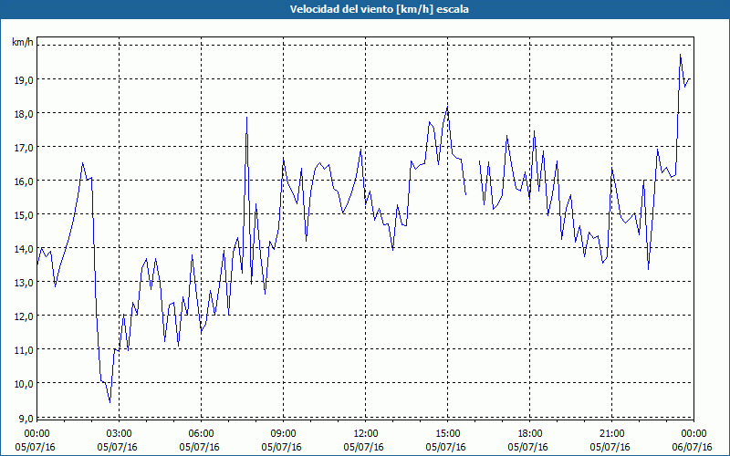Click the '9,0' y-axis label
The image size is (730, 456).
[26, 419]
